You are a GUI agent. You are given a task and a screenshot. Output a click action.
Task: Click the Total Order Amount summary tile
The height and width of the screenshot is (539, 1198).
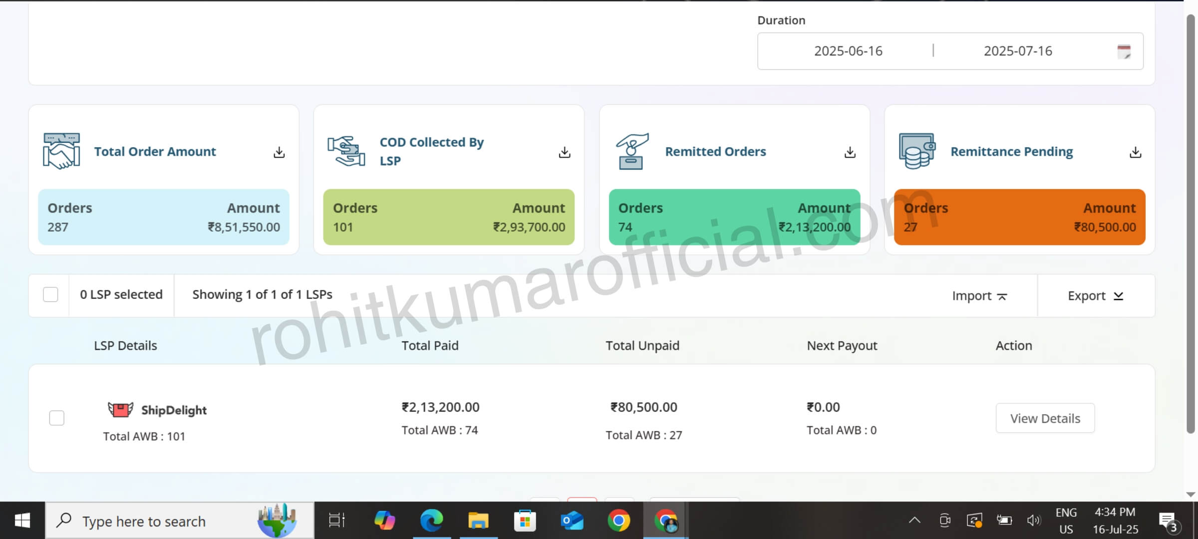tap(164, 217)
